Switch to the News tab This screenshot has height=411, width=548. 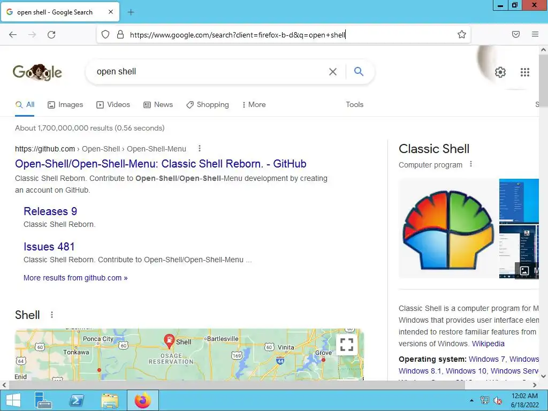coord(158,104)
